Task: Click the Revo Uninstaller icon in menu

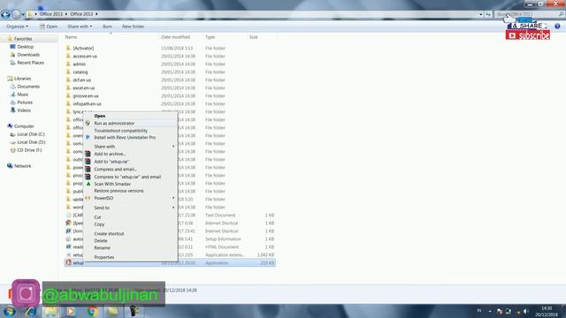Action: (x=88, y=138)
